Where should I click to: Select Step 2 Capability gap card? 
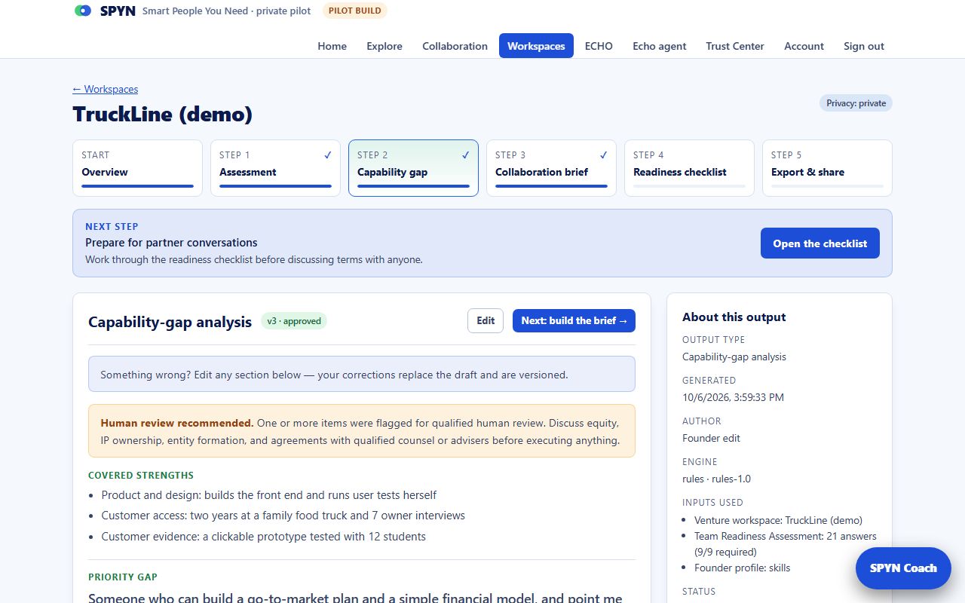[x=413, y=168]
